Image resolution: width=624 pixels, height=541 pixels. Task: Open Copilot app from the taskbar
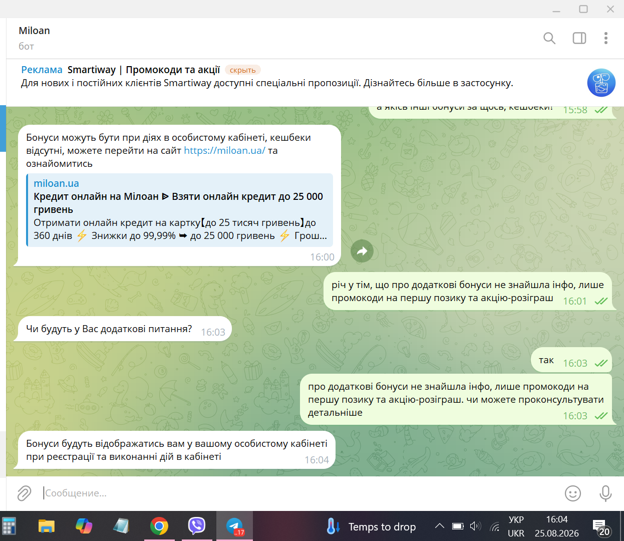[84, 526]
